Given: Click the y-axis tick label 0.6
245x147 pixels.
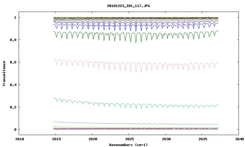Looking at the screenshot, I should [13, 62].
